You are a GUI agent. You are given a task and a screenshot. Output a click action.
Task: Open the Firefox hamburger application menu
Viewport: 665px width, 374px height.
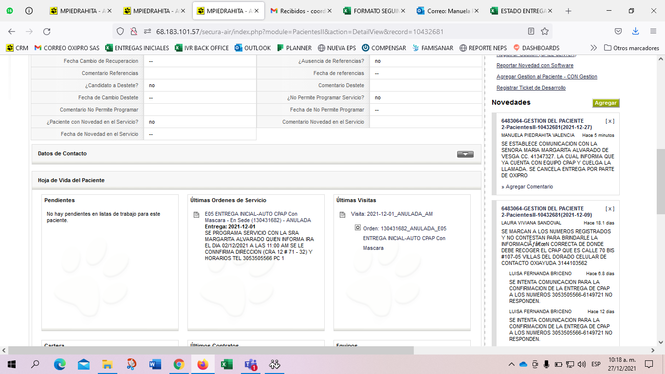point(653,31)
